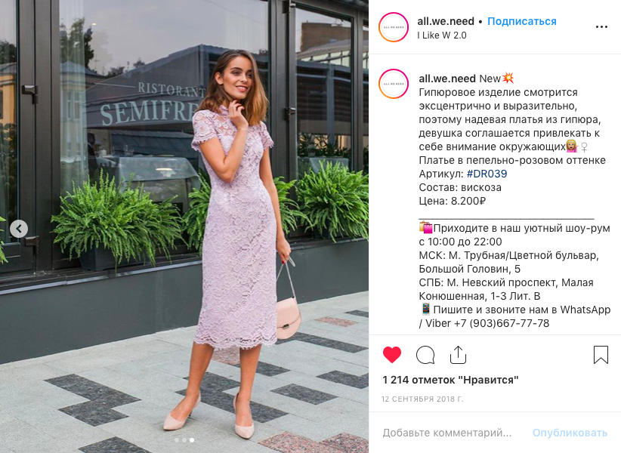
Task: Share the post using the share arrow icon
Action: 459,355
